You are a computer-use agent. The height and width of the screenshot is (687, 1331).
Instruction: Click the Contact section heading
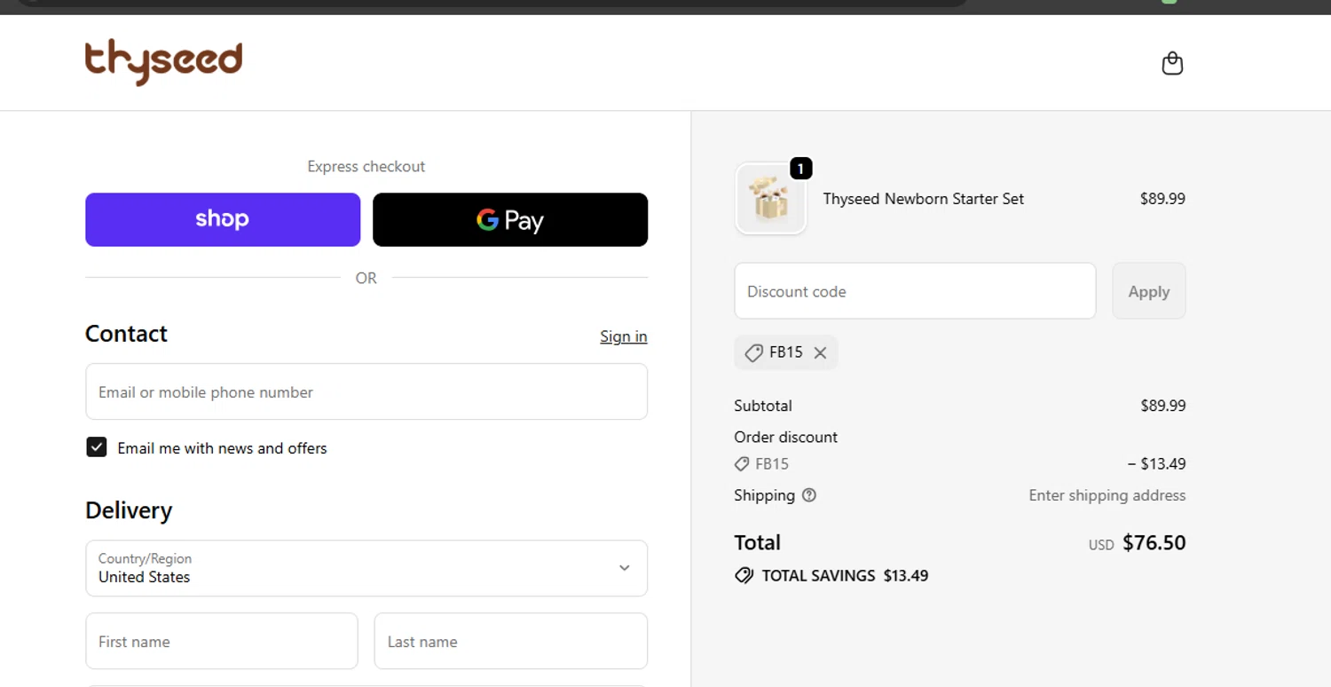(126, 334)
